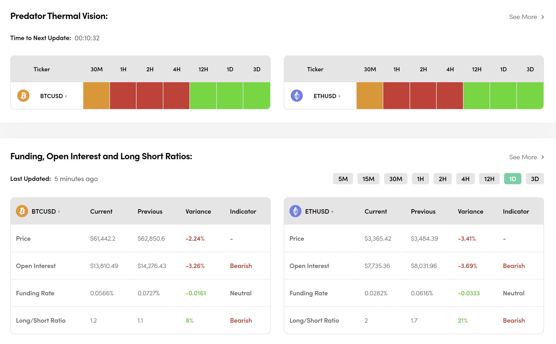Click BTCUSD 30M orange thermal cell
Viewport: 556px width, 344px height.
coord(96,96)
